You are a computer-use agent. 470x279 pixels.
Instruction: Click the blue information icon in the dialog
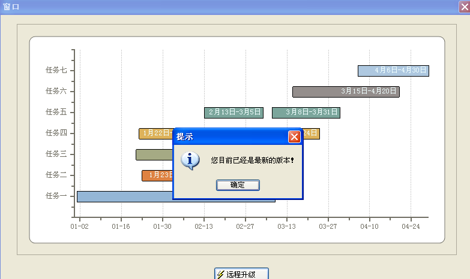tap(191, 160)
